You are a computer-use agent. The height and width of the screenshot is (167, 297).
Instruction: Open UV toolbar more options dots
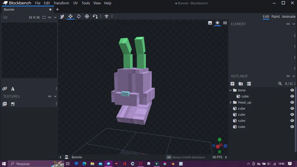(x=56, y=88)
